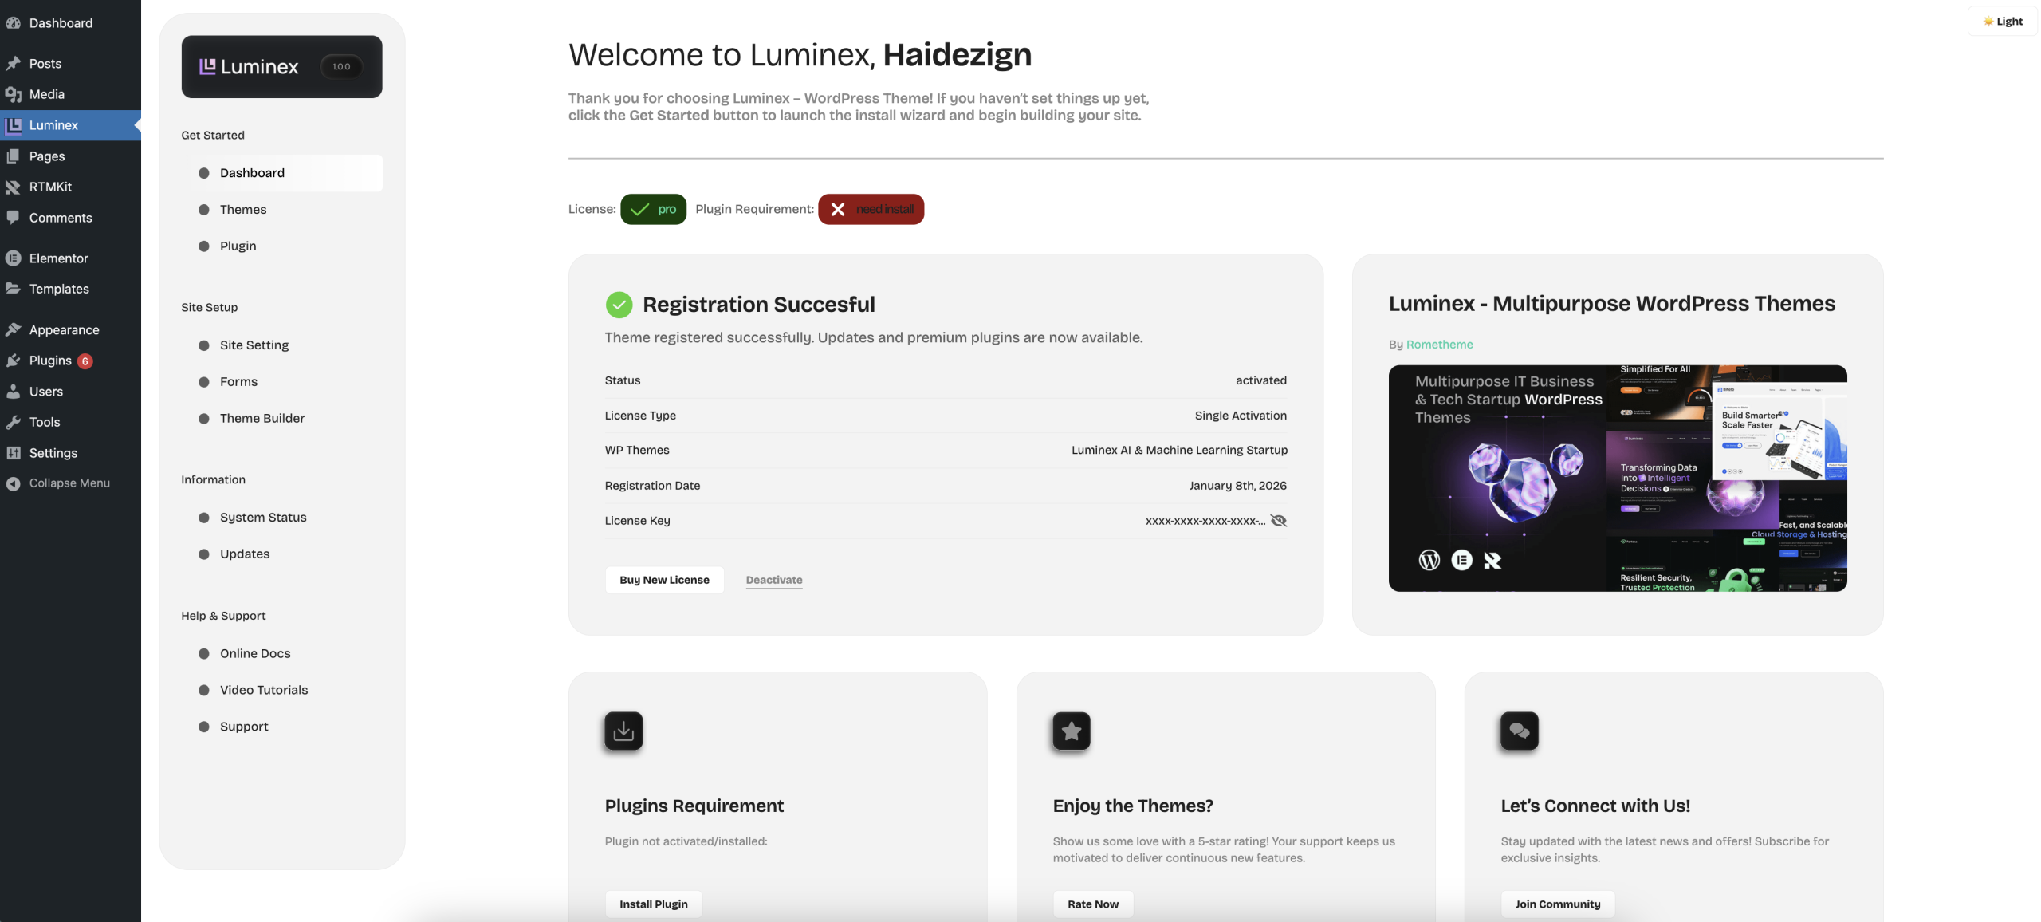Click the Plugins Requirement download icon
This screenshot has height=922, width=2041.
[623, 731]
